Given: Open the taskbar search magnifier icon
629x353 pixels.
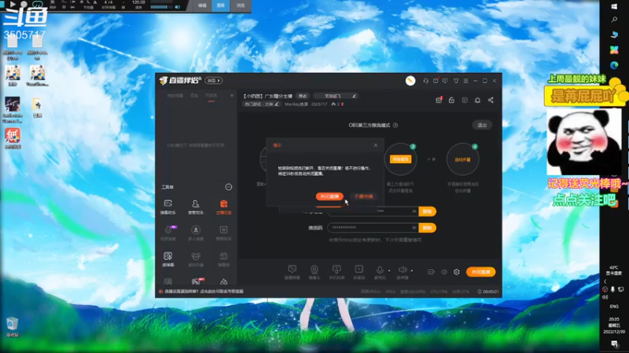Looking at the screenshot, I should (x=614, y=20).
